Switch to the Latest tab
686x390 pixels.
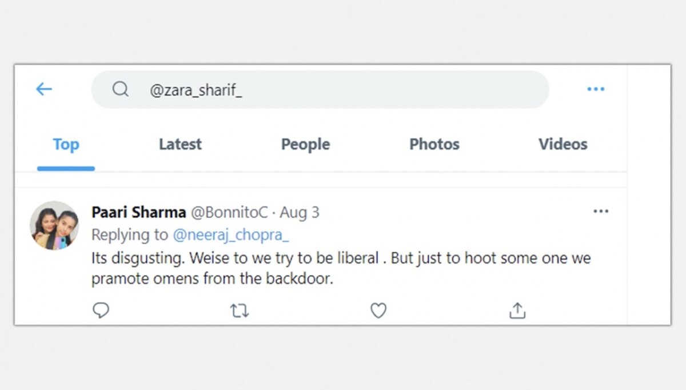tap(180, 145)
